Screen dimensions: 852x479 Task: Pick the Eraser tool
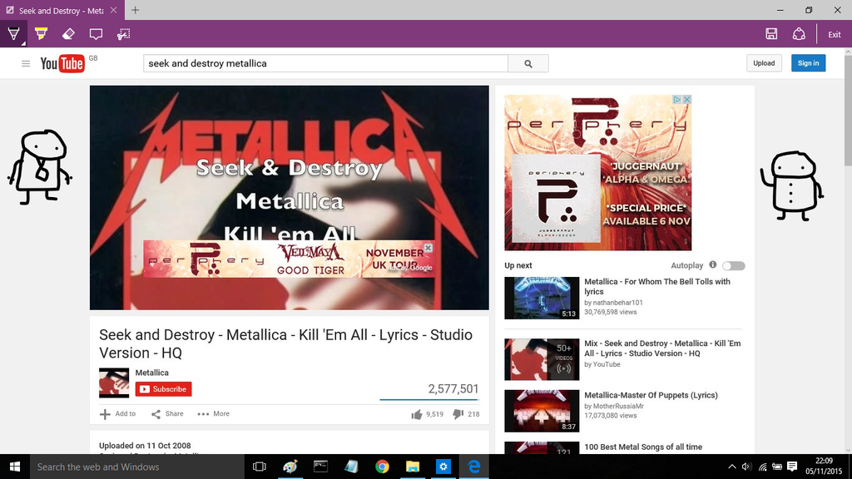tap(68, 34)
